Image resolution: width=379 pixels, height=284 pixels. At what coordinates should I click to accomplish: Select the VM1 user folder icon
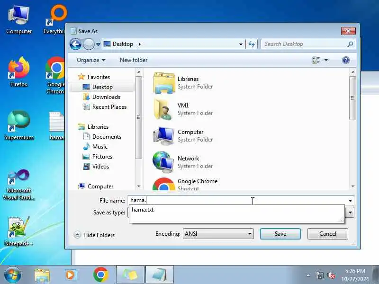(x=164, y=109)
